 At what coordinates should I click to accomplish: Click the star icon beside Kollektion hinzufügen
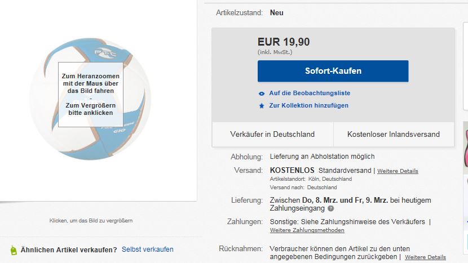click(262, 106)
